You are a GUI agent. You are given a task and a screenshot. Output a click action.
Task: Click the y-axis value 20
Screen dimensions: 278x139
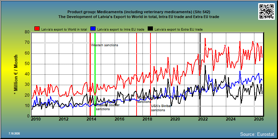point(27,95)
